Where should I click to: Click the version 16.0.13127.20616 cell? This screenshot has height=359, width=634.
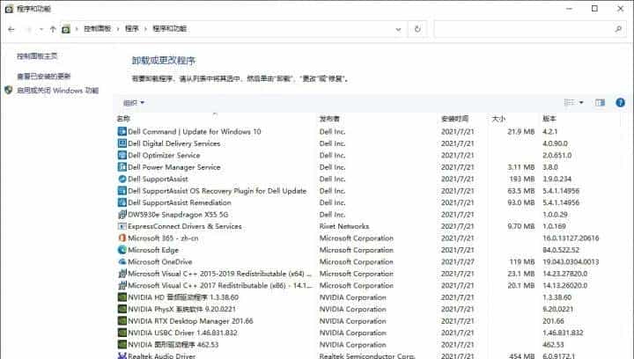tap(571, 238)
